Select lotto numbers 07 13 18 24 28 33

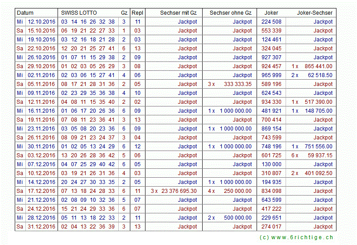[87, 191]
